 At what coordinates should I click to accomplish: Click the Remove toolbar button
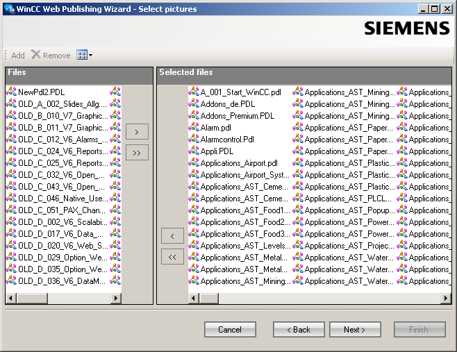pos(51,55)
